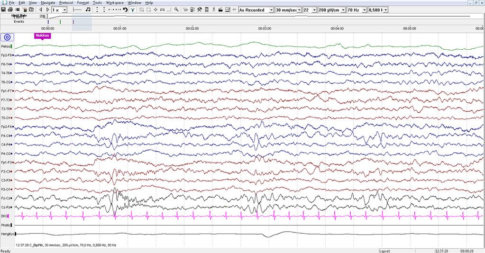
Task: Select the Fz-Cz channel label
Action: (7, 198)
